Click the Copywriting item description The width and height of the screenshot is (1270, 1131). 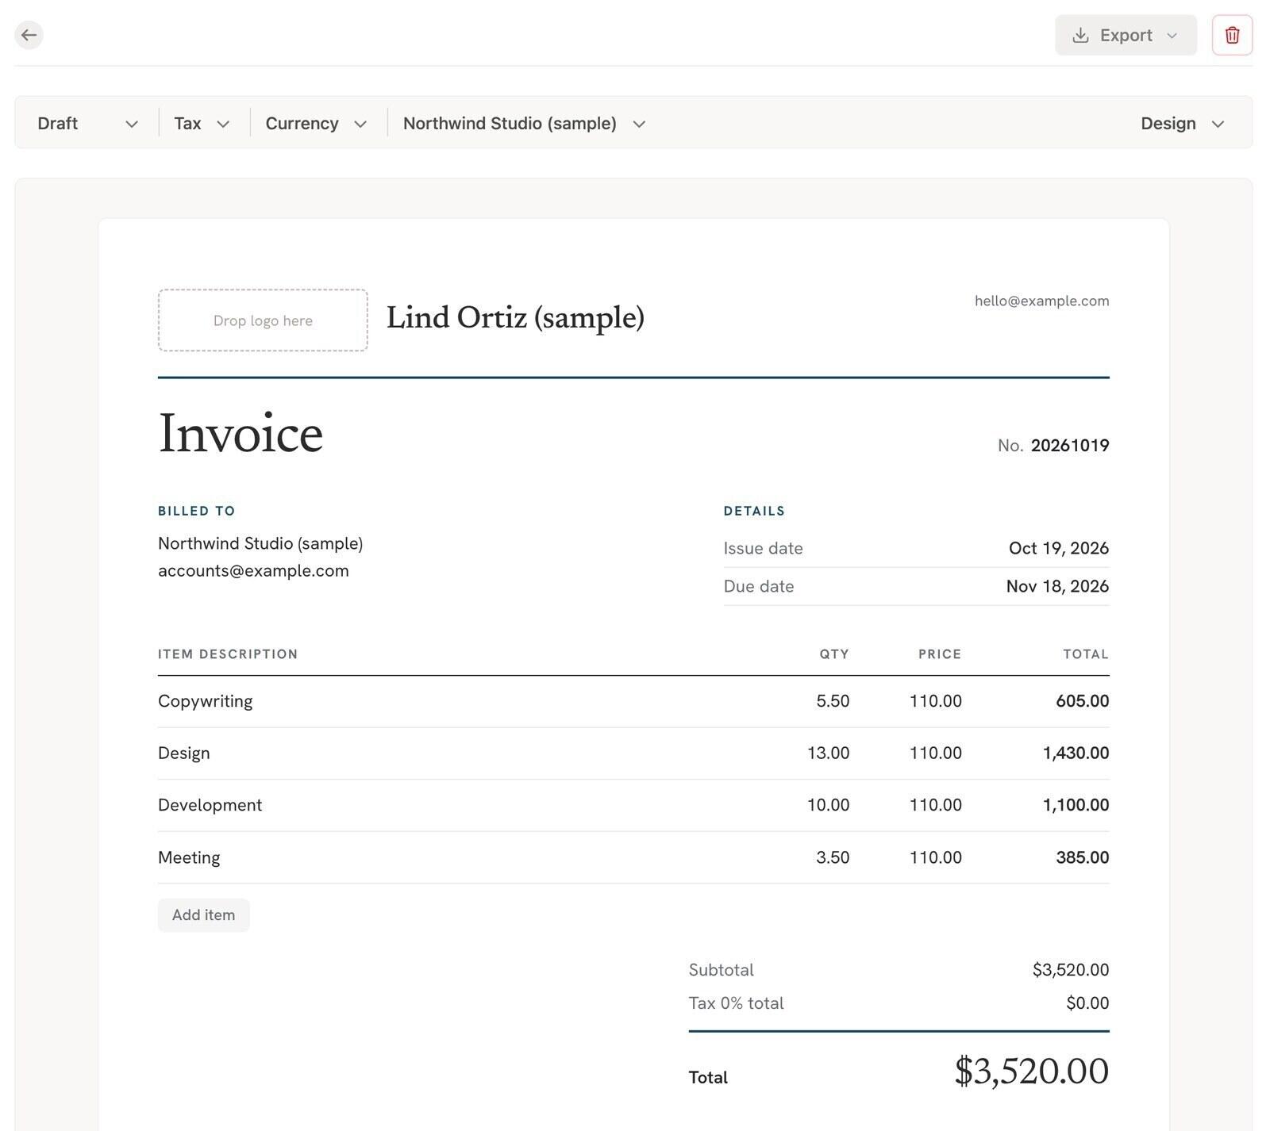206,702
